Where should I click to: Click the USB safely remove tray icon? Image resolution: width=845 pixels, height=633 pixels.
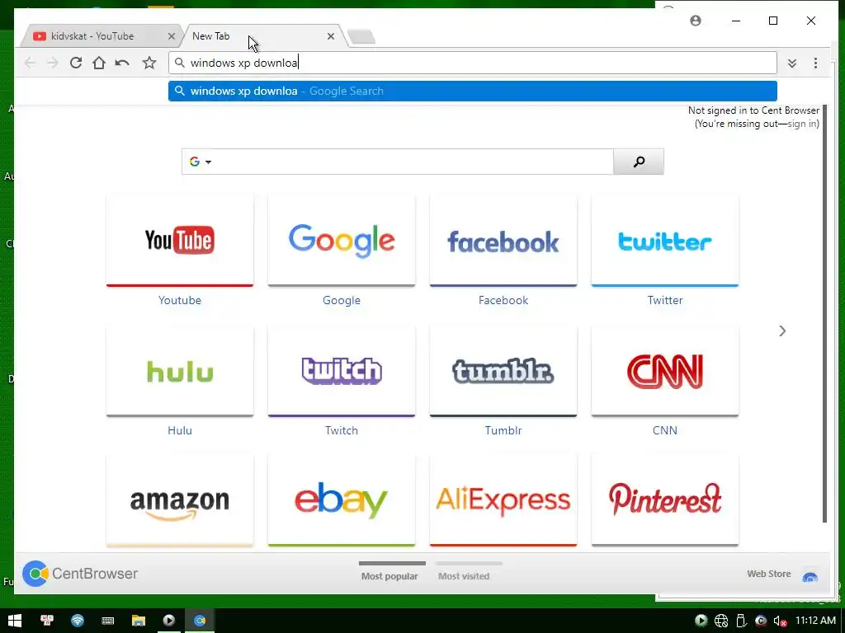(x=741, y=621)
